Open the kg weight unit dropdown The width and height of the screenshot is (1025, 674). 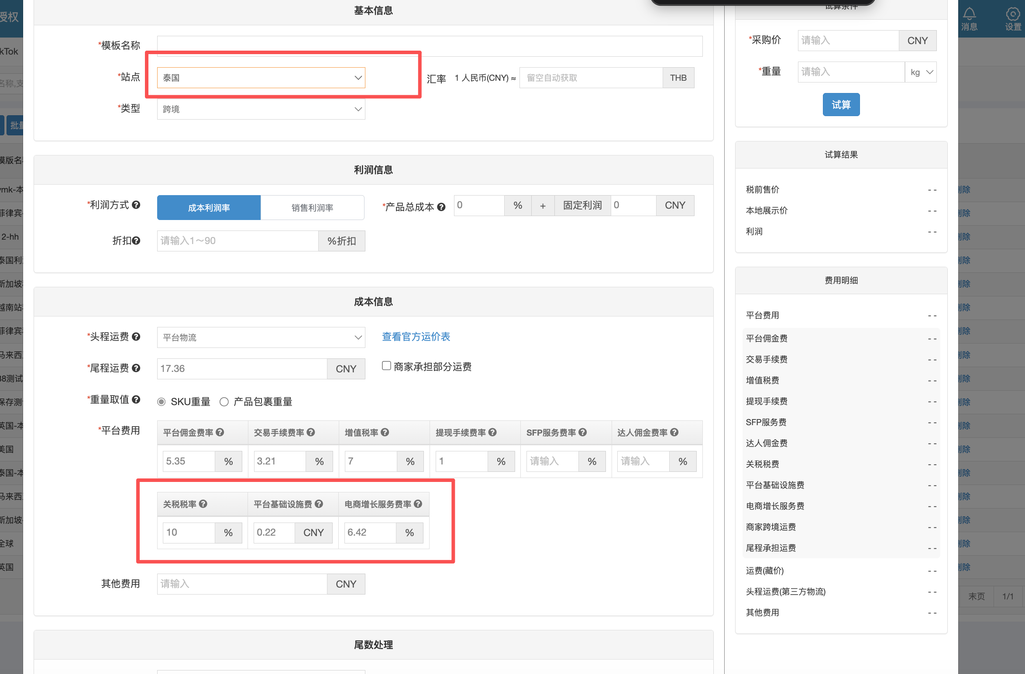click(921, 72)
